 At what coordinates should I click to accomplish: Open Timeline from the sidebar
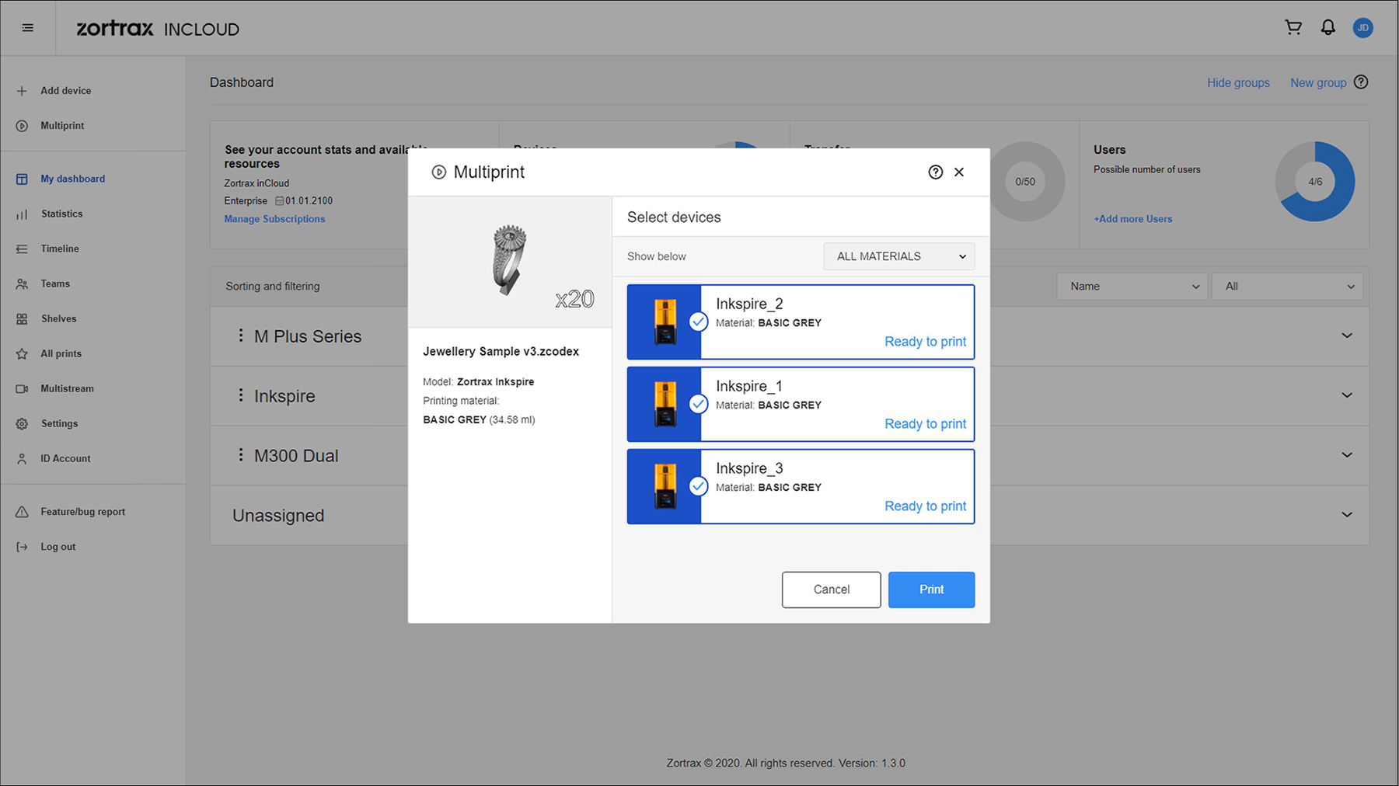pos(60,249)
